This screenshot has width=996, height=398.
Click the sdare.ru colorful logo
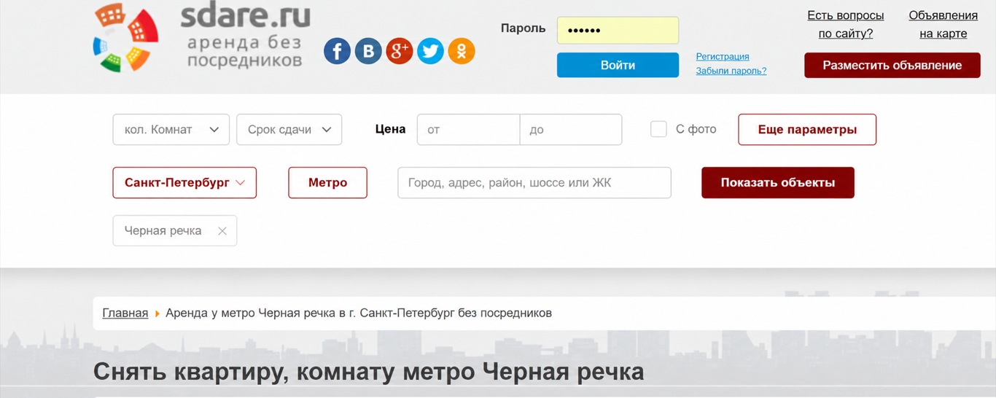pyautogui.click(x=126, y=37)
